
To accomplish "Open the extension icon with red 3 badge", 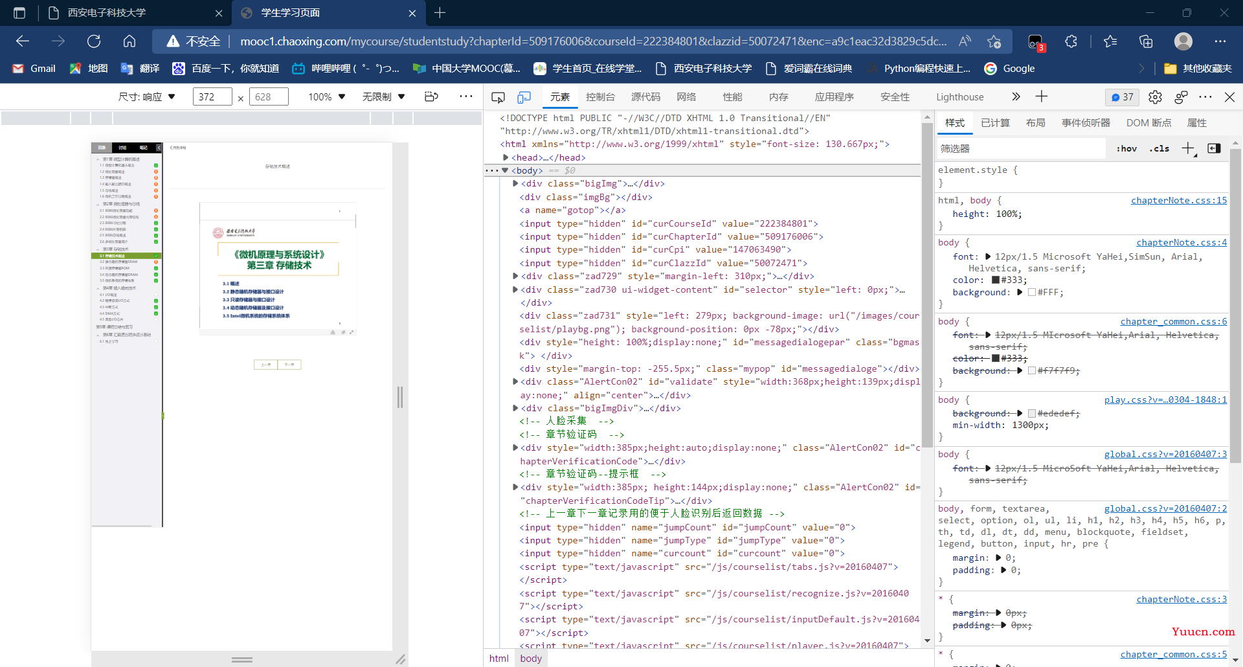I will [1036, 42].
